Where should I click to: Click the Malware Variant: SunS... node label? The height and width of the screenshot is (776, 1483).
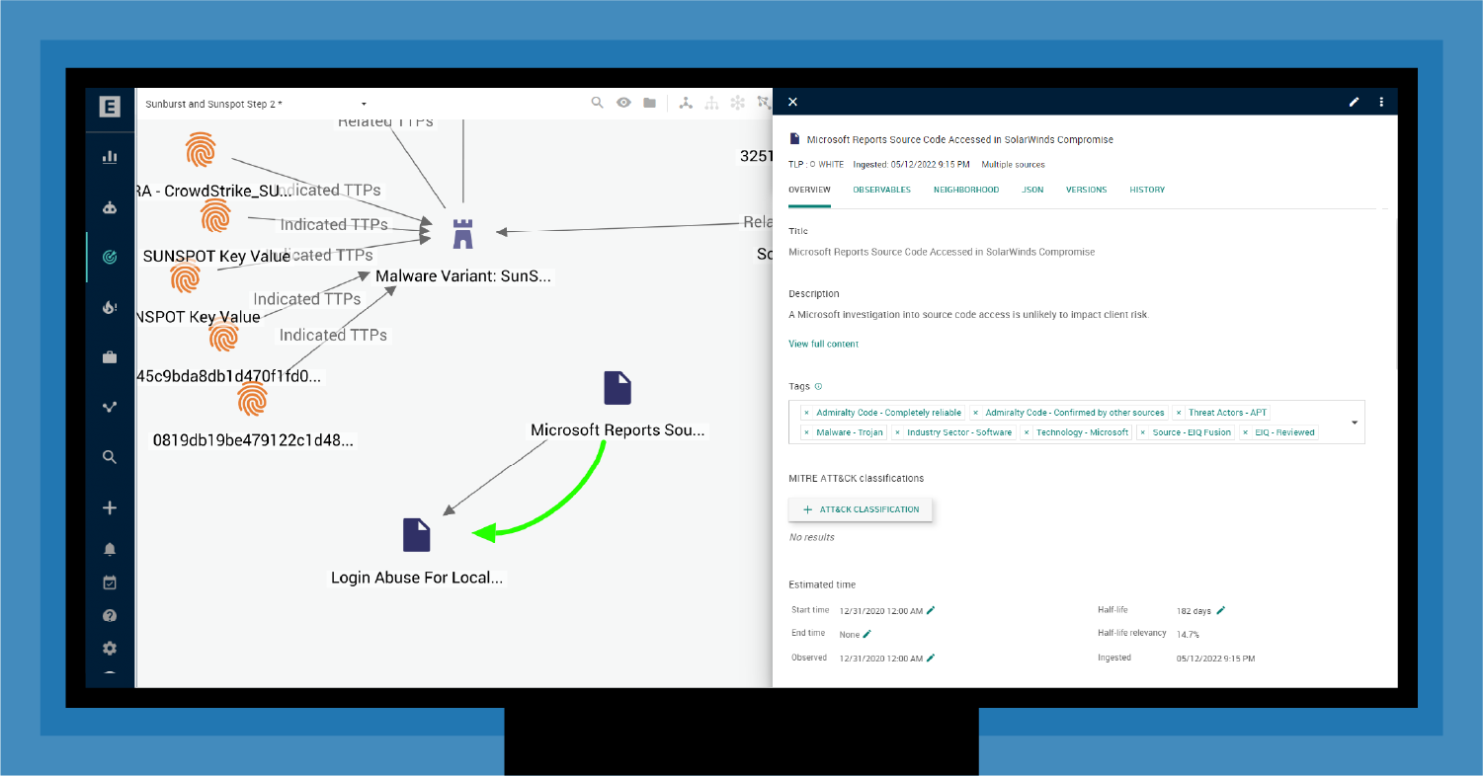click(463, 276)
